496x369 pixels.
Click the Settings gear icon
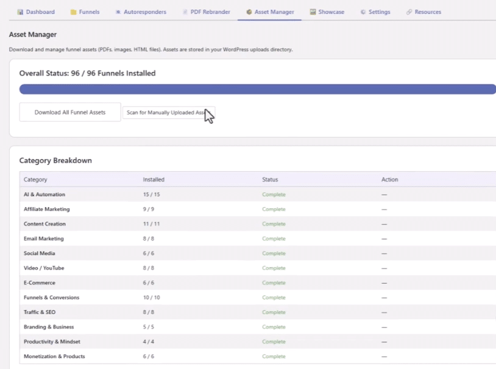tap(363, 12)
